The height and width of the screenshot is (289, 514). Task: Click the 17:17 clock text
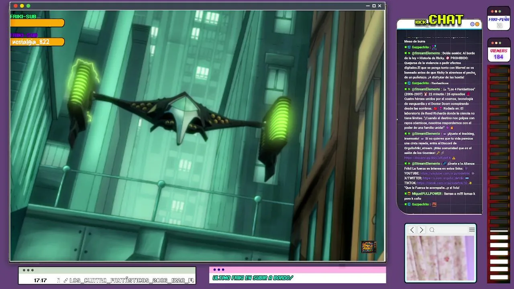click(x=40, y=280)
